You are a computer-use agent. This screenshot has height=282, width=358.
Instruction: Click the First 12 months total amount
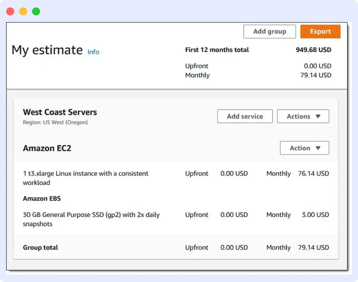(x=313, y=50)
